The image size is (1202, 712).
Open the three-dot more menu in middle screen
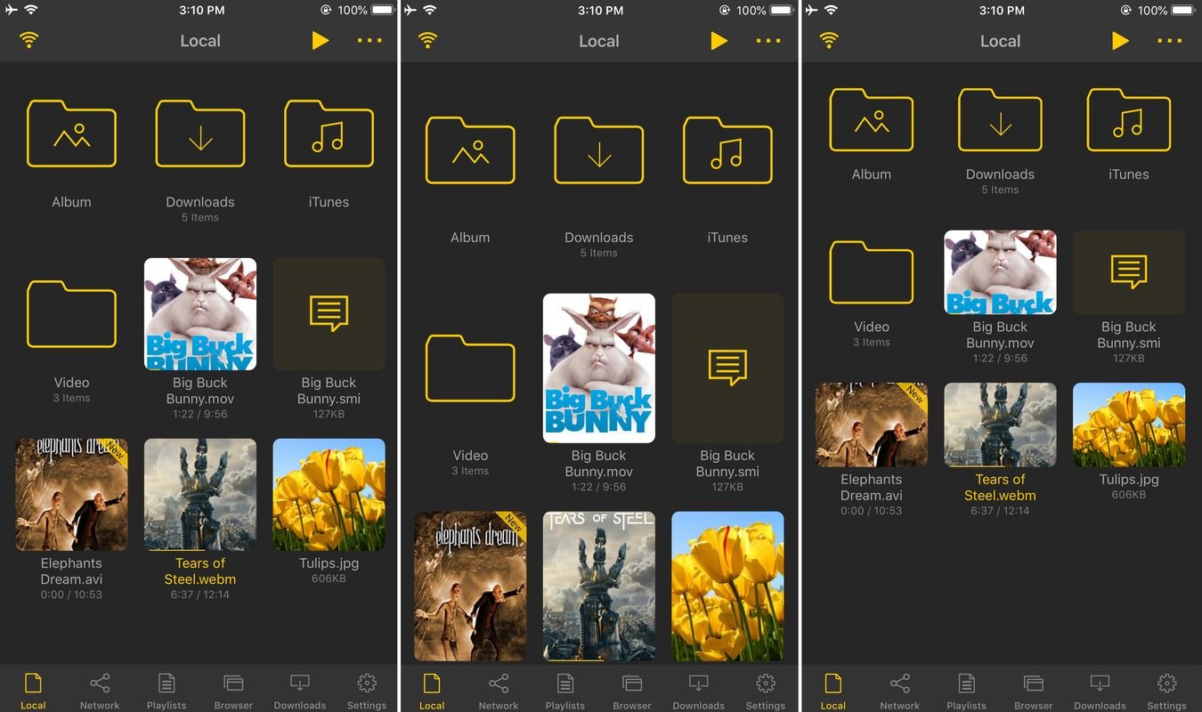[769, 41]
